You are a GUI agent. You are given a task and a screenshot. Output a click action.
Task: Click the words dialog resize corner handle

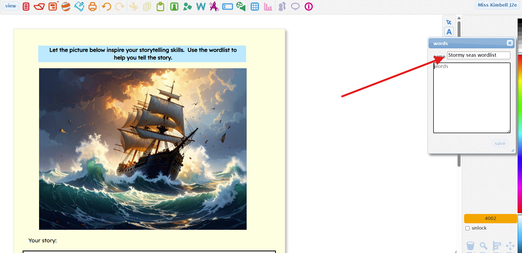point(513,150)
